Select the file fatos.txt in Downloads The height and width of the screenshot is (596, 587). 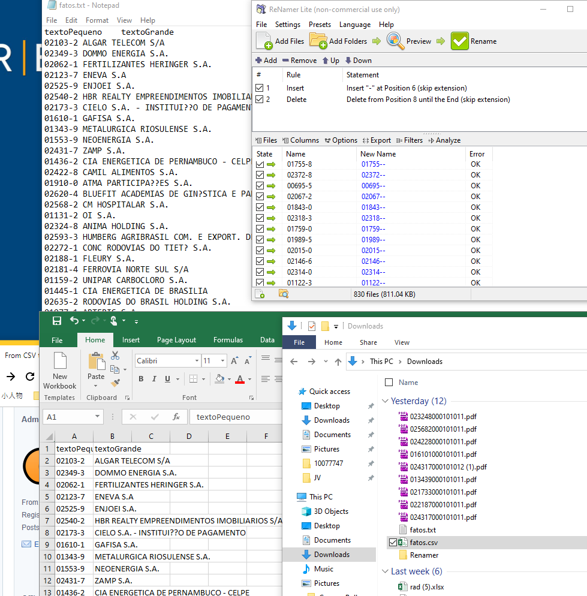423,530
